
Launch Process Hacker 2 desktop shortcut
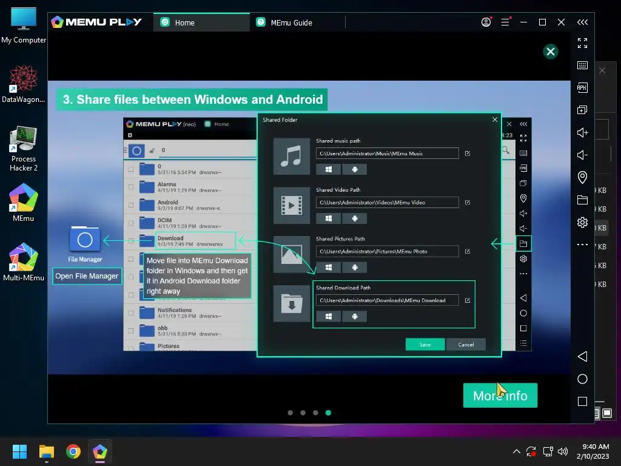pyautogui.click(x=24, y=149)
